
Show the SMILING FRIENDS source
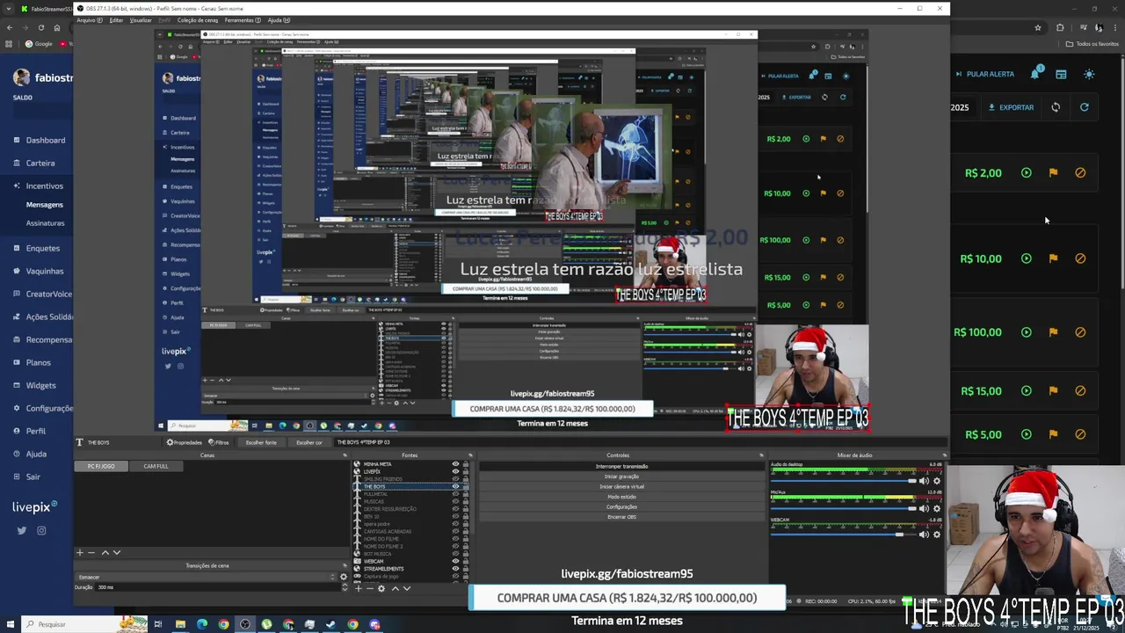[455, 479]
